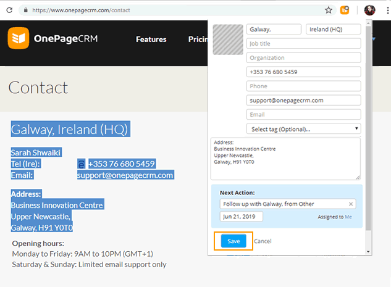This screenshot has height=287, width=391.
Task: Click the Upper Newcastle, text on page
Action: (x=41, y=217)
